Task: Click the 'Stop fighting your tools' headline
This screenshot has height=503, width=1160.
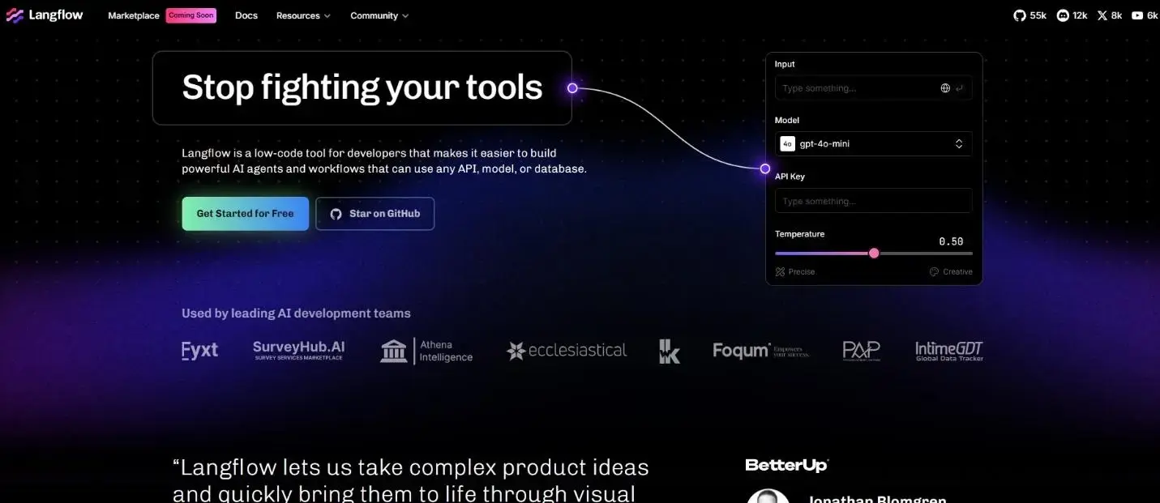Action: click(362, 87)
